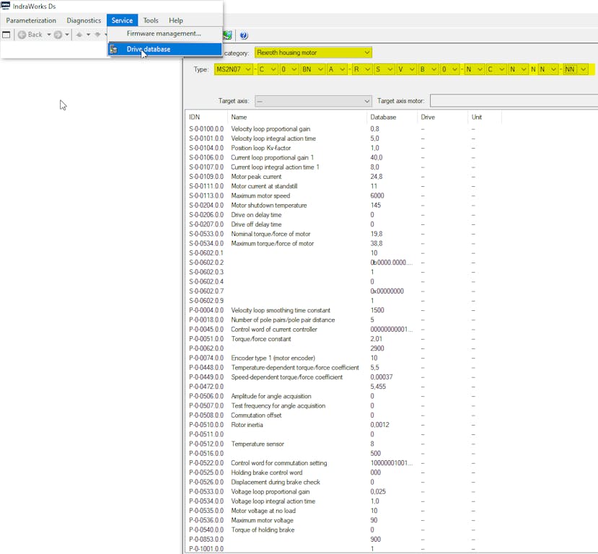Open the Back history dropdown arrow

pos(49,35)
